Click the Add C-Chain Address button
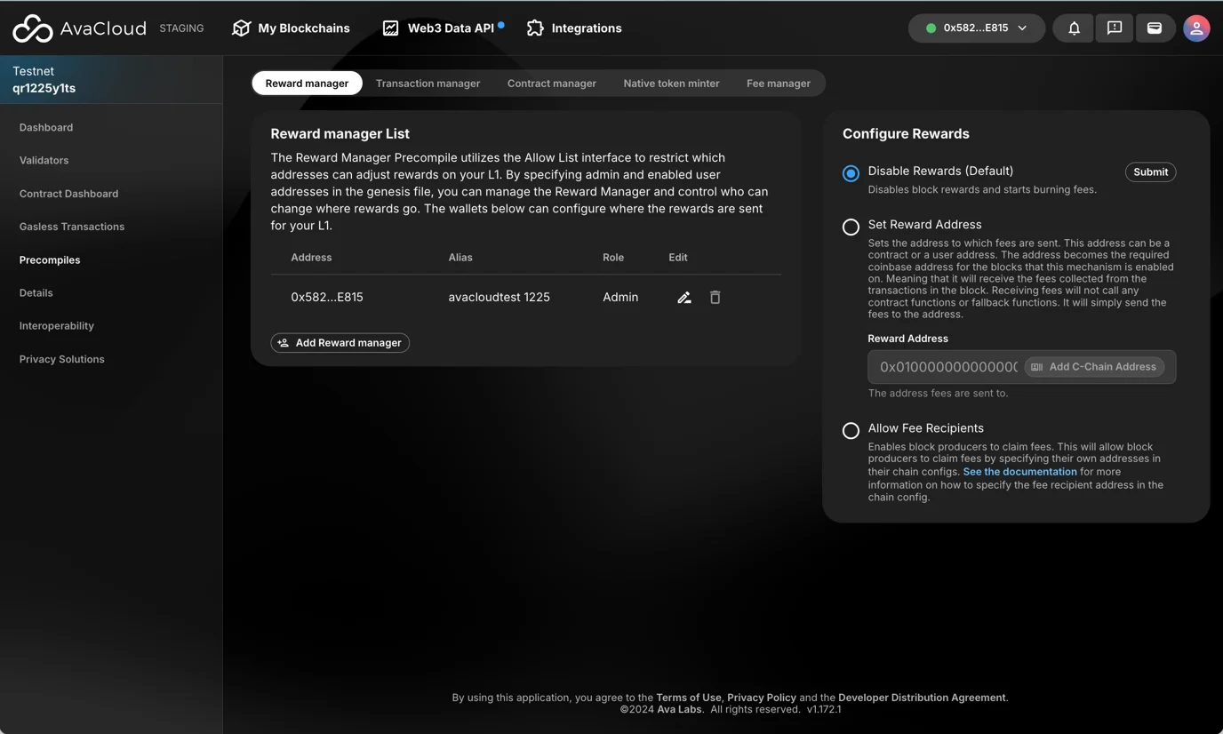 pyautogui.click(x=1094, y=367)
